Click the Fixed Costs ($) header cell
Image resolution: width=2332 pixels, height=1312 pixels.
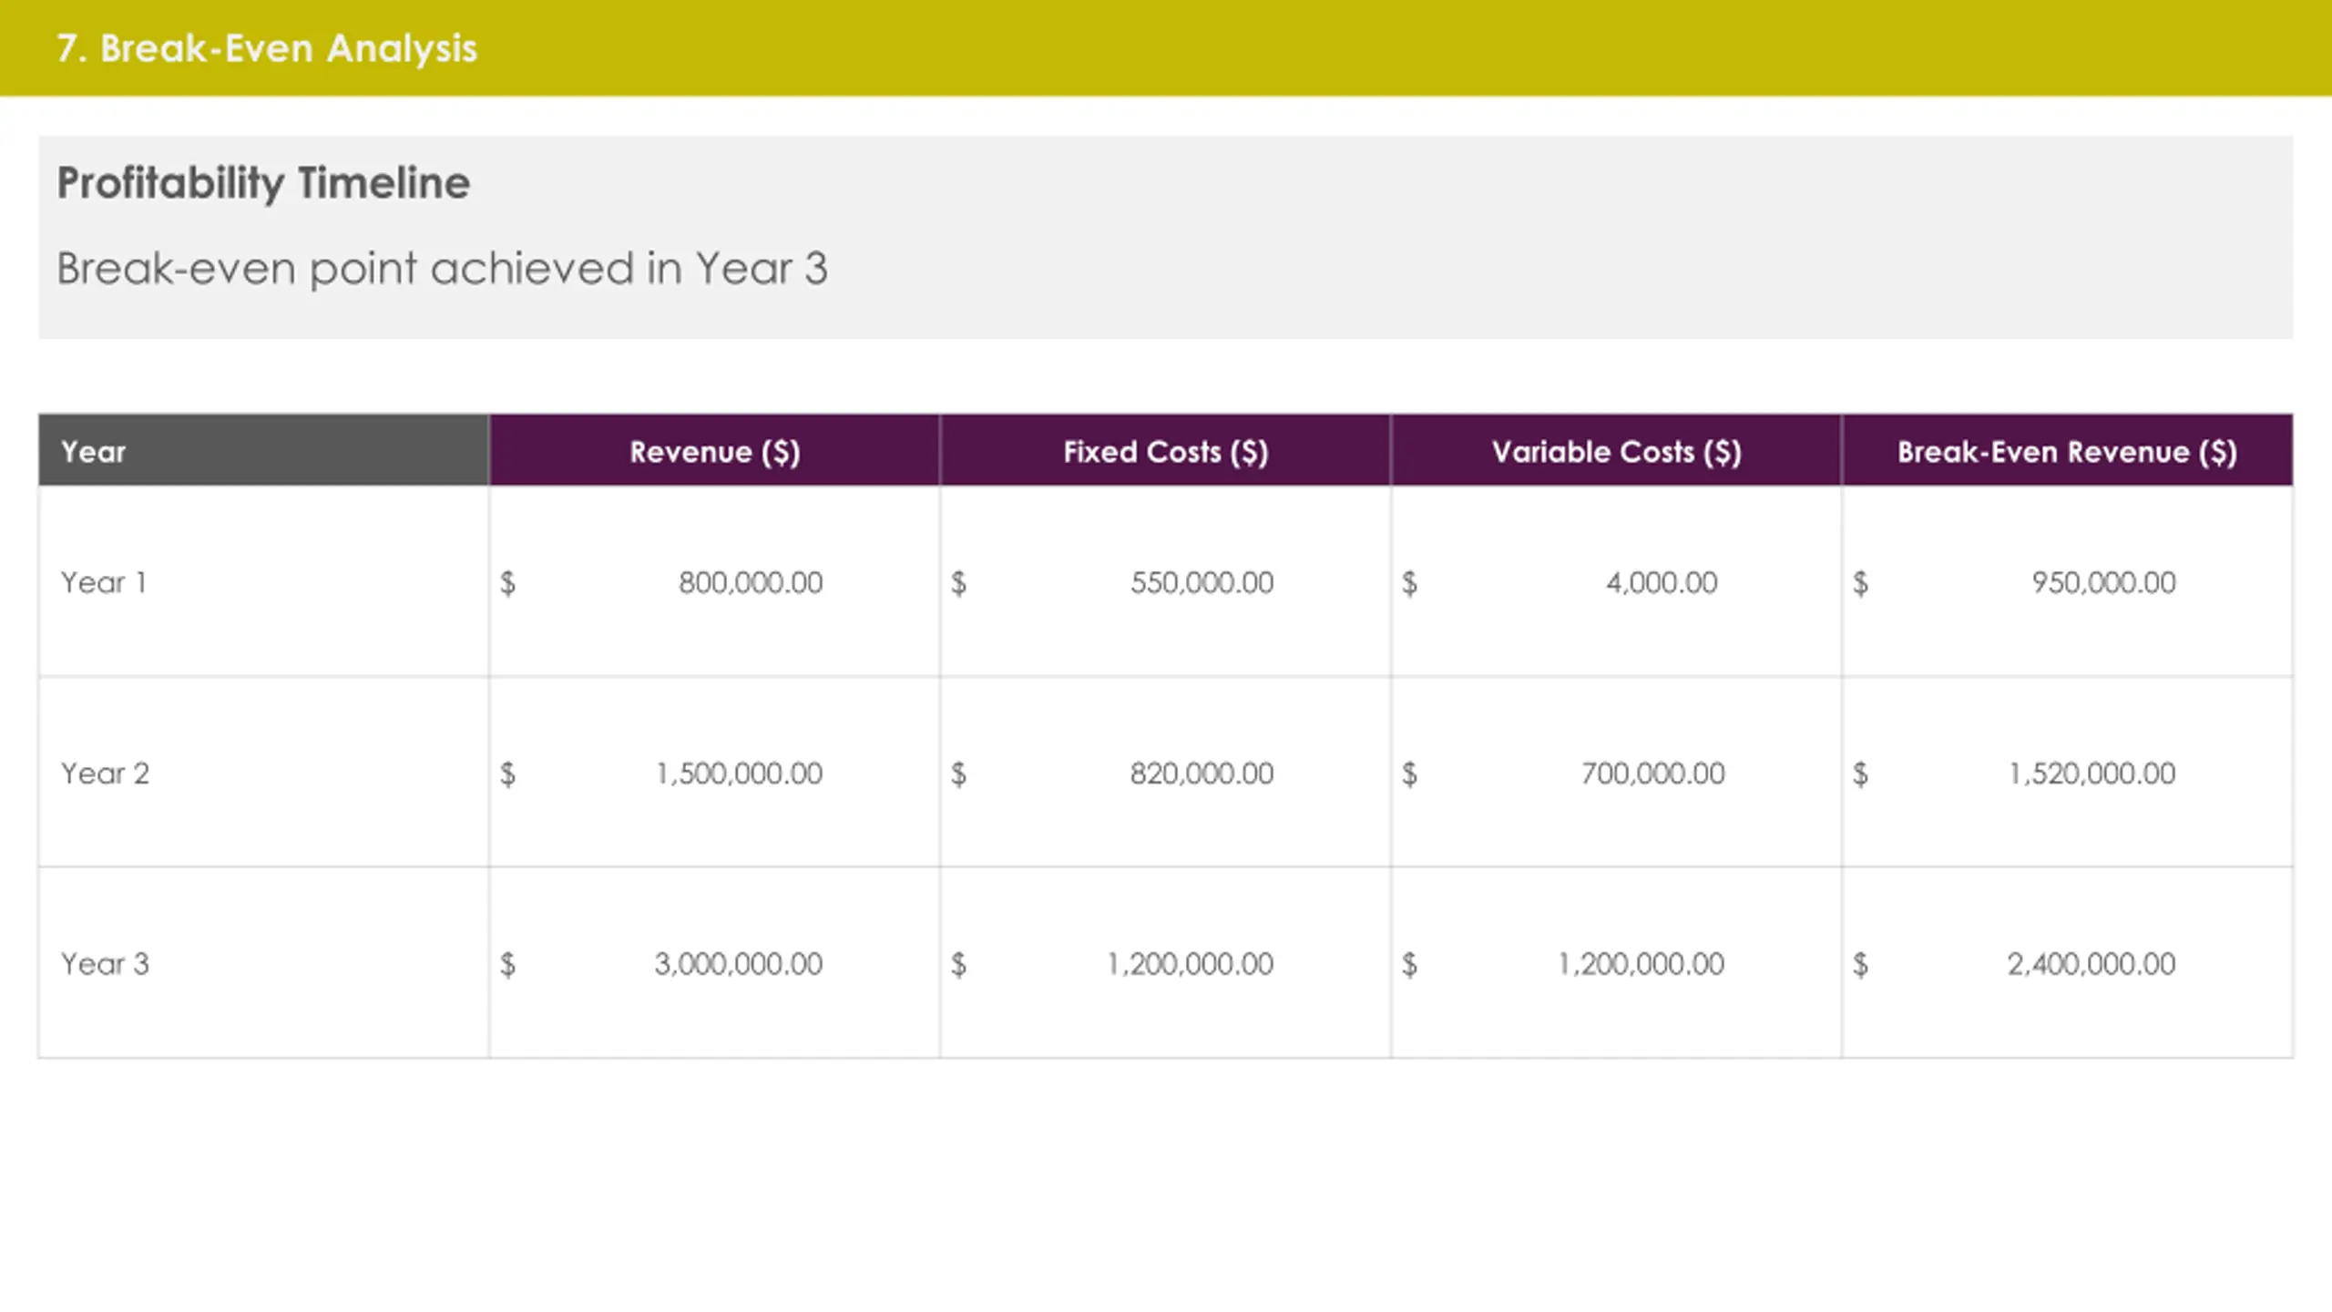pyautogui.click(x=1165, y=451)
